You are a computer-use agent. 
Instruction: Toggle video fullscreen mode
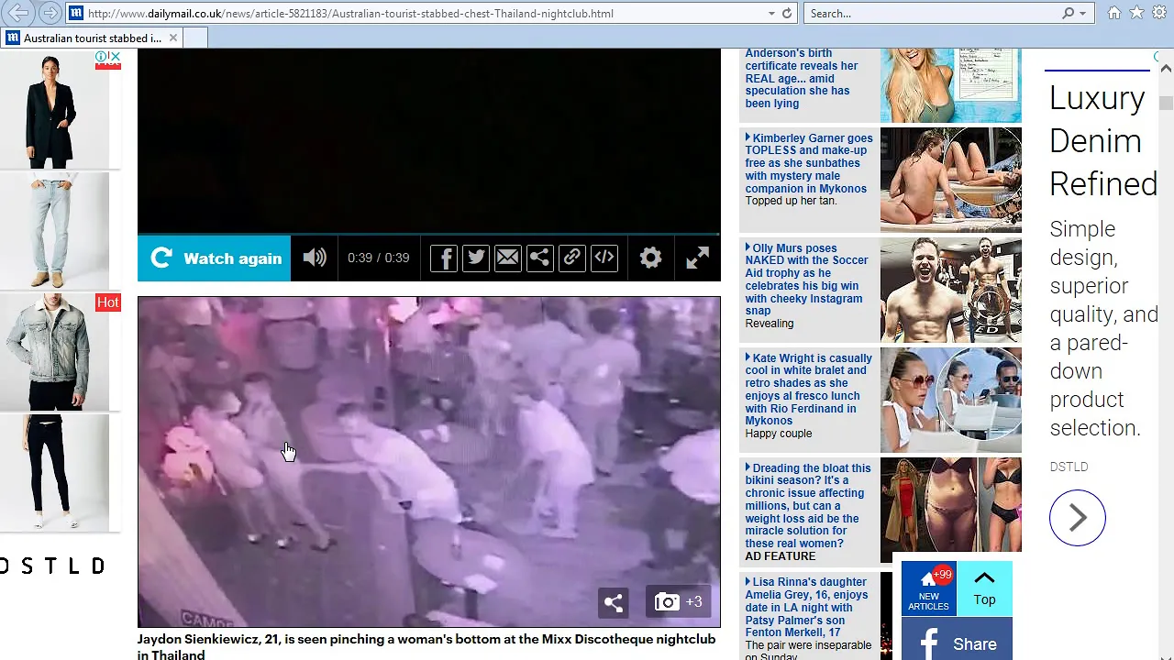pos(697,258)
